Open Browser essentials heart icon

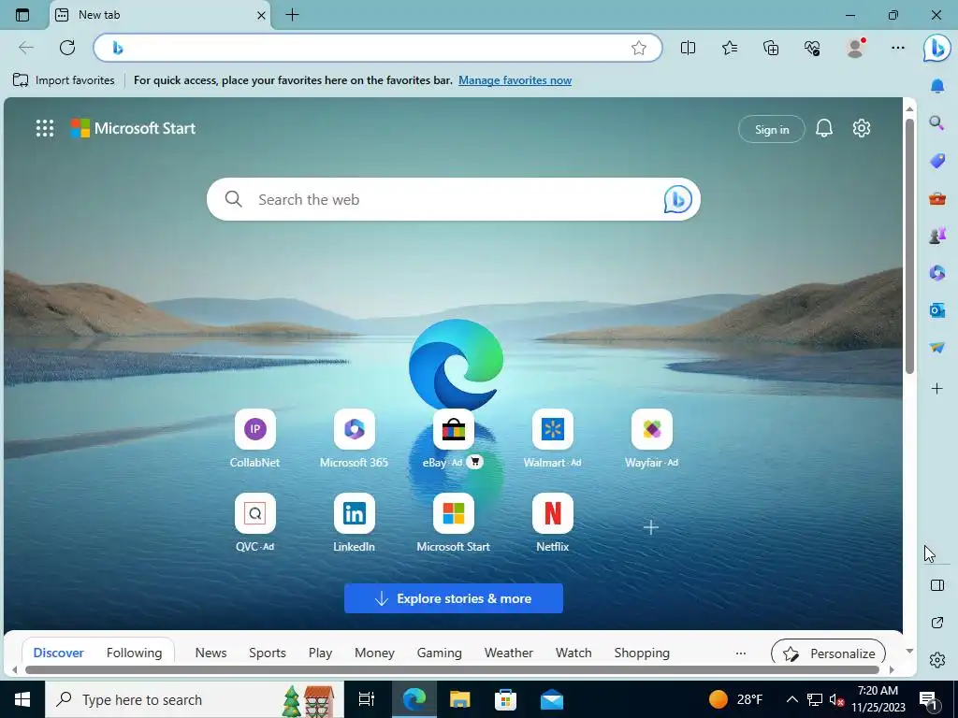812,48
